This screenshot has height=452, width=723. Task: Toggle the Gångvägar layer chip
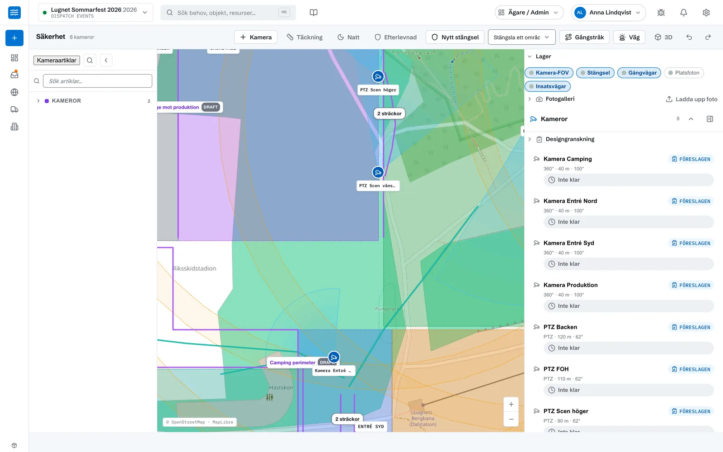coord(639,73)
